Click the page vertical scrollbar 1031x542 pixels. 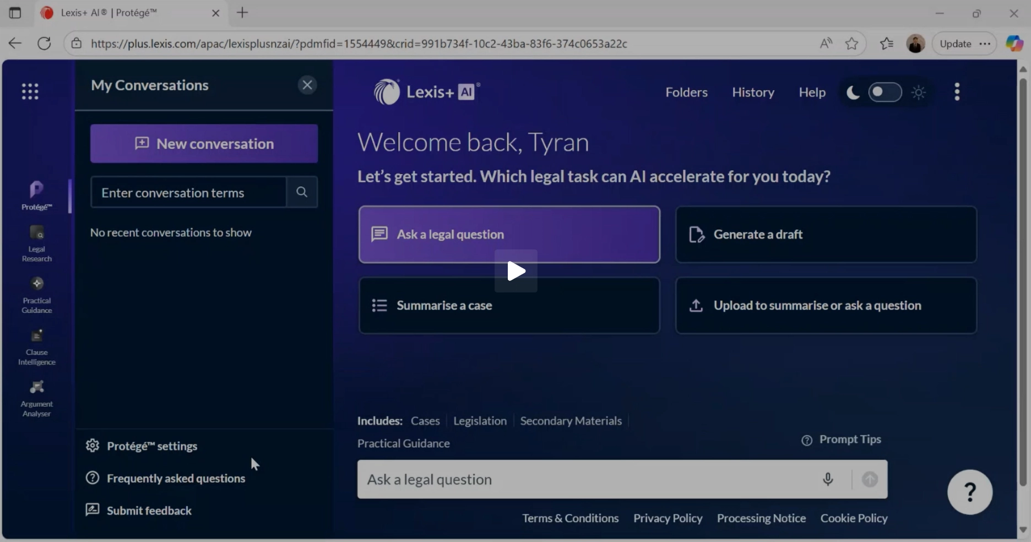1023,275
